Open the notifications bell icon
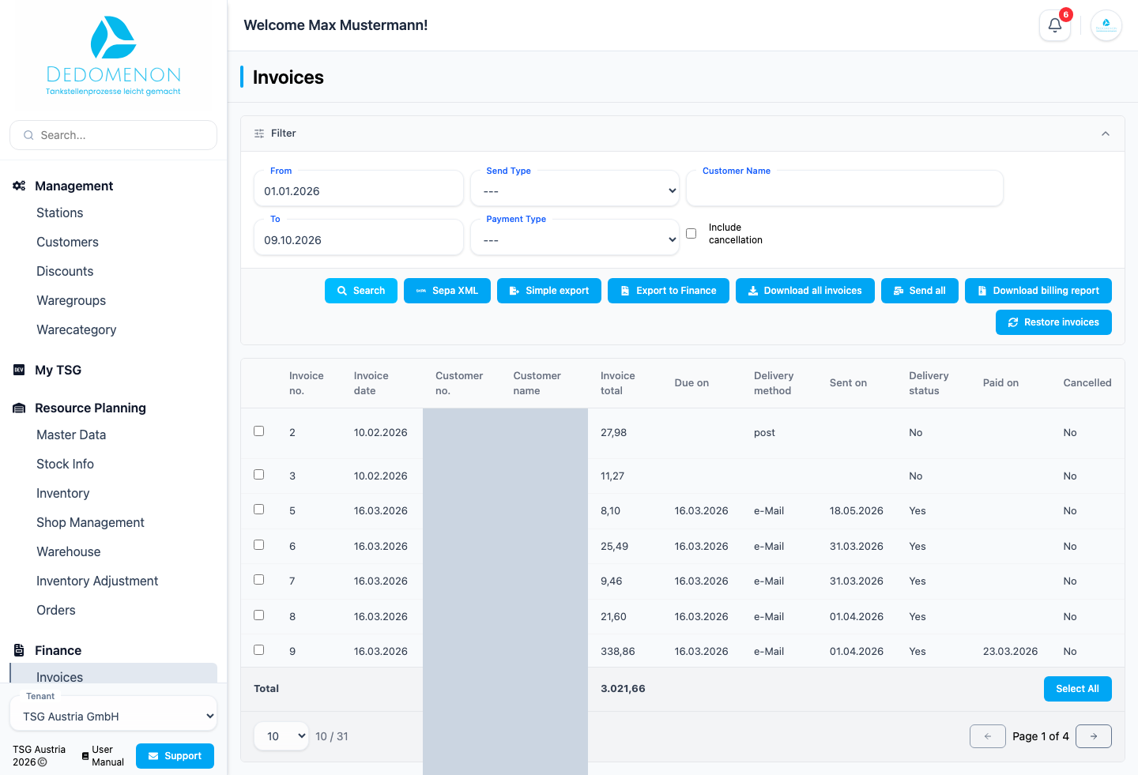 (1054, 25)
